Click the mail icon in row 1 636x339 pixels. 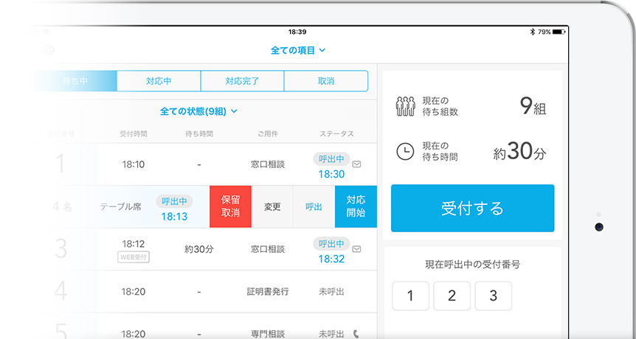(x=356, y=164)
